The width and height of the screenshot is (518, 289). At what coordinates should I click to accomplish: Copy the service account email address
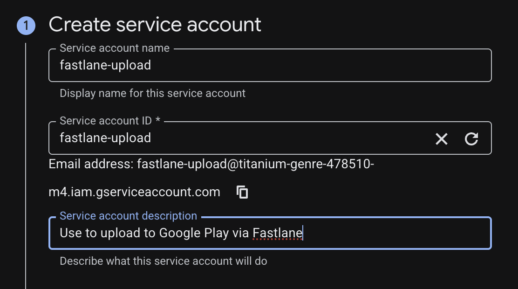(x=242, y=192)
